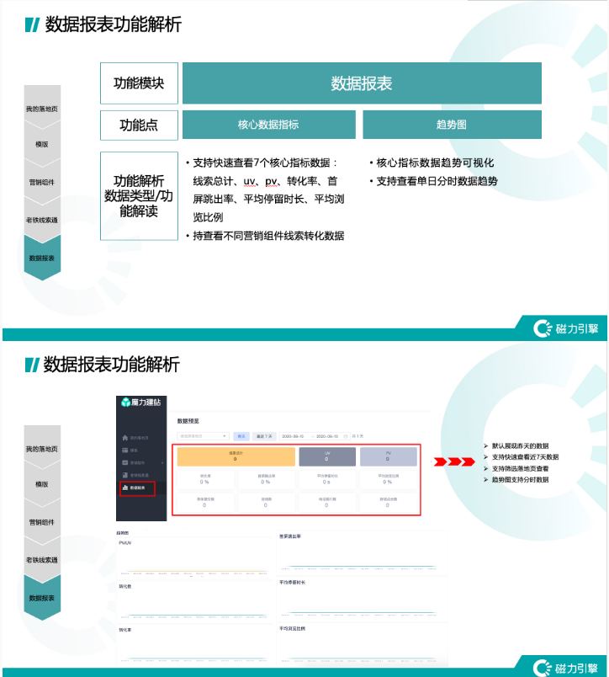This screenshot has width=609, height=677.
Task: Select 老铁线索通 step in the lower slide navigation
Action: [42, 560]
